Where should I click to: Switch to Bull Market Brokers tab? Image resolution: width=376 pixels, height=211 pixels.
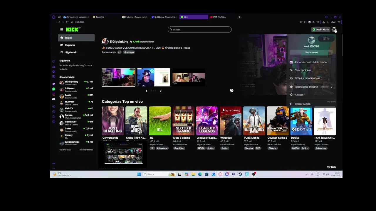[x=164, y=17]
